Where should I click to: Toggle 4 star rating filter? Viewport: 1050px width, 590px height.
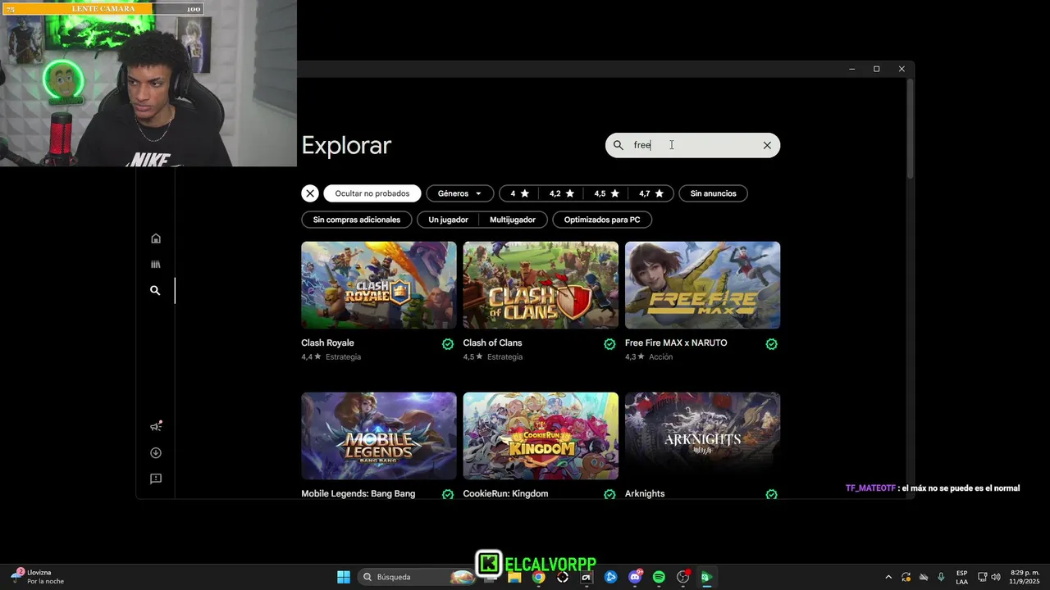519,193
